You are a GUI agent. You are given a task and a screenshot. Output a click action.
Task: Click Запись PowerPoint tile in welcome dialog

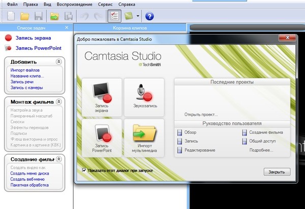pyautogui.click(x=102, y=138)
